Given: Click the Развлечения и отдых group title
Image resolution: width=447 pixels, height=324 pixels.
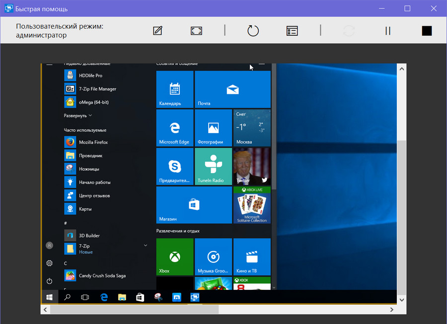Looking at the screenshot, I should (x=178, y=231).
